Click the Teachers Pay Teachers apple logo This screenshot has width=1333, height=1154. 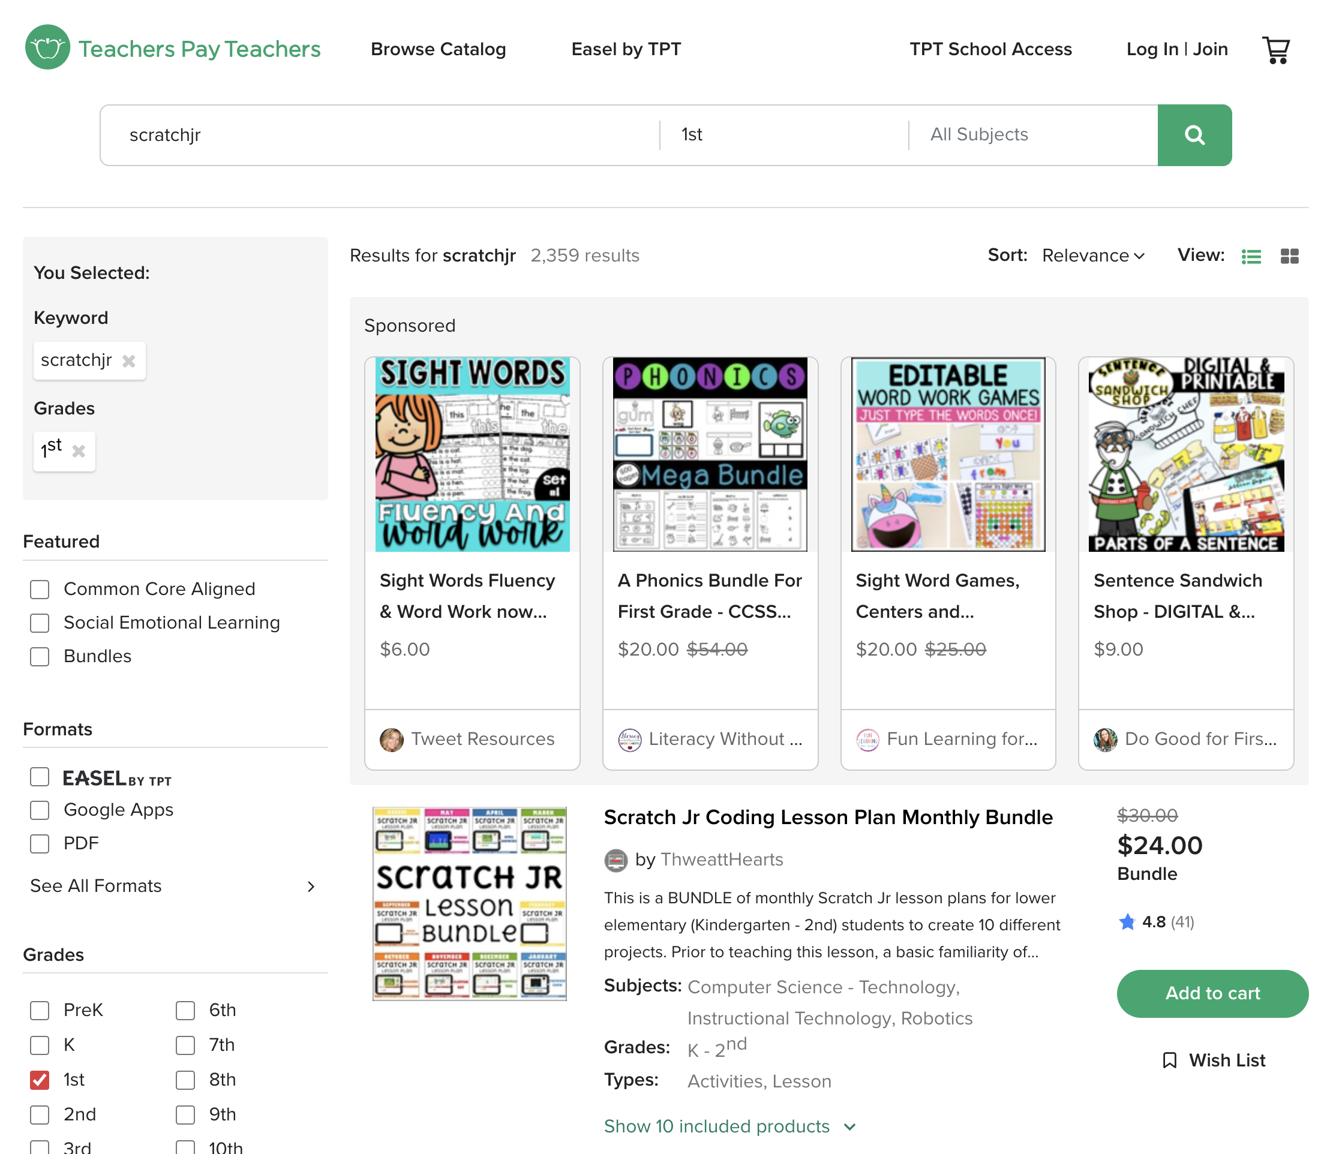pyautogui.click(x=47, y=47)
